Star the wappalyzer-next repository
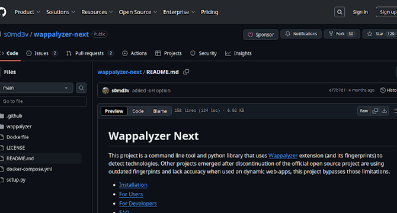Screen dimensions: 397x213 pyautogui.click(x=380, y=34)
